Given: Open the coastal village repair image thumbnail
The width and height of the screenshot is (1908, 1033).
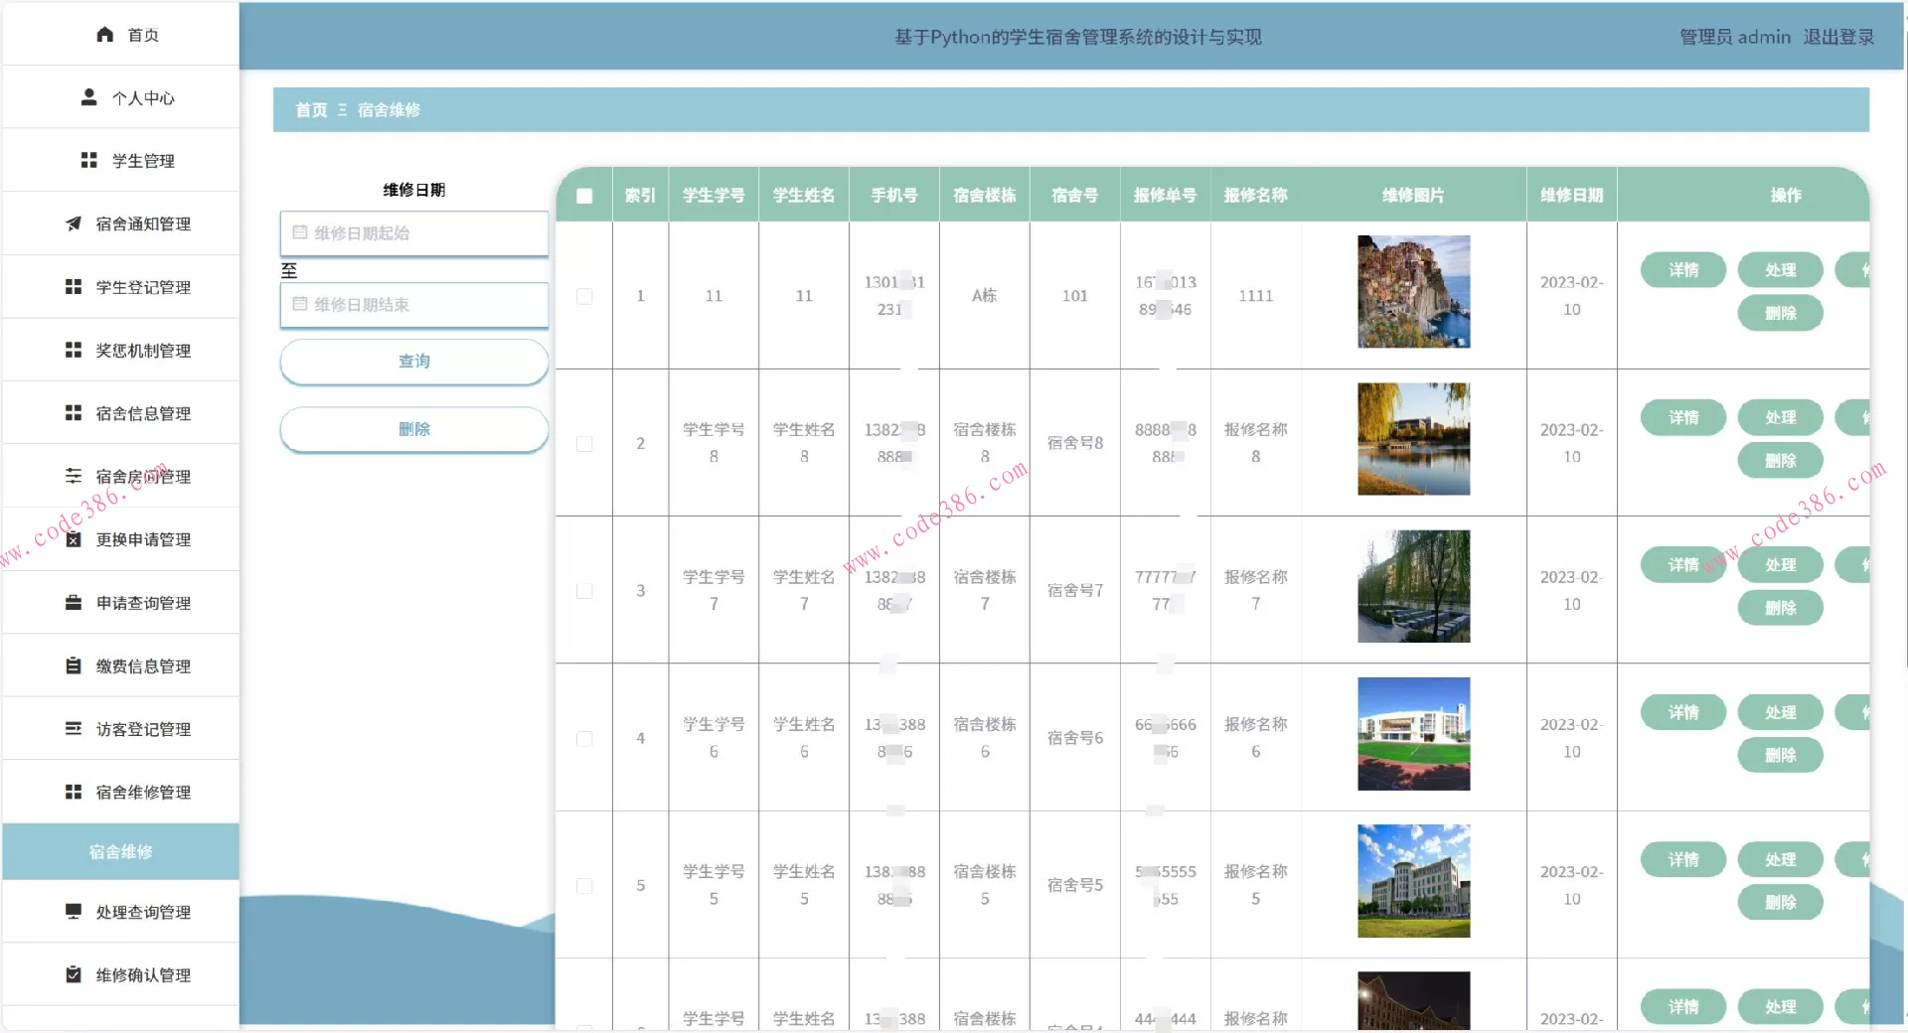Looking at the screenshot, I should point(1413,292).
